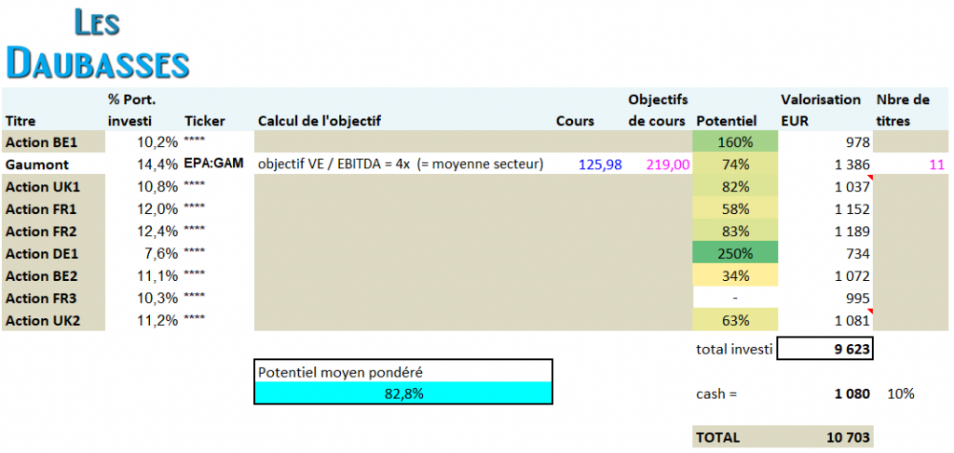The image size is (954, 453).
Task: Click the 160% potential cell for Action BE1
Action: (735, 142)
